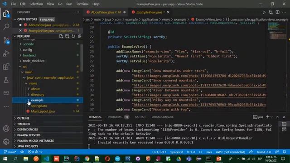Create new file in PERUAPP
The width and height of the screenshot is (290, 163).
[61, 36]
